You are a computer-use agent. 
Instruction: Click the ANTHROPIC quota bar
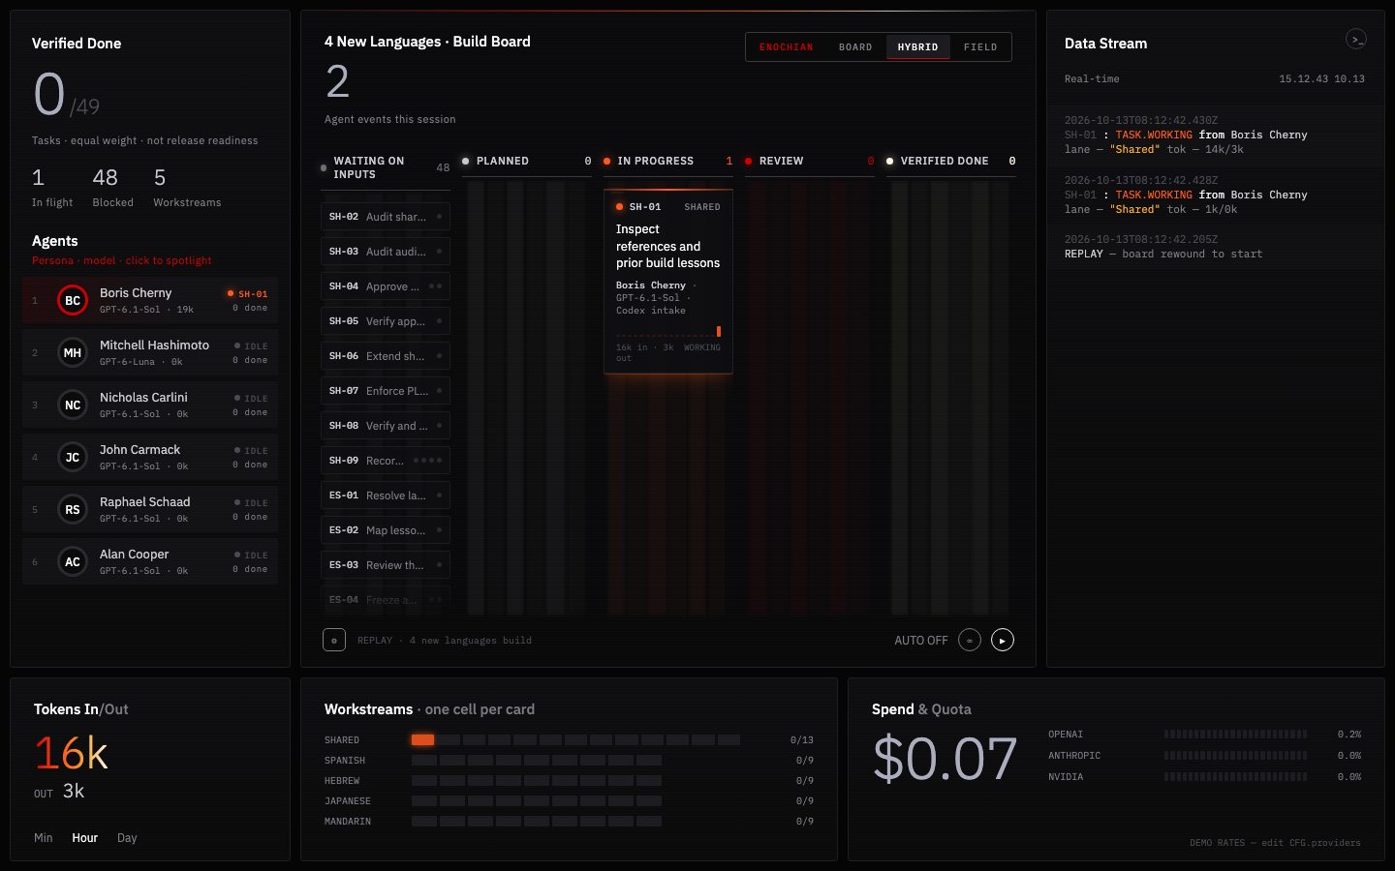pyautogui.click(x=1235, y=756)
